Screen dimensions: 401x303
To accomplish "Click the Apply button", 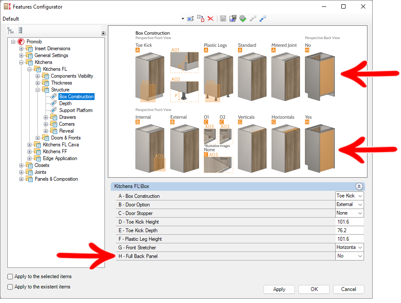I will tap(279, 289).
